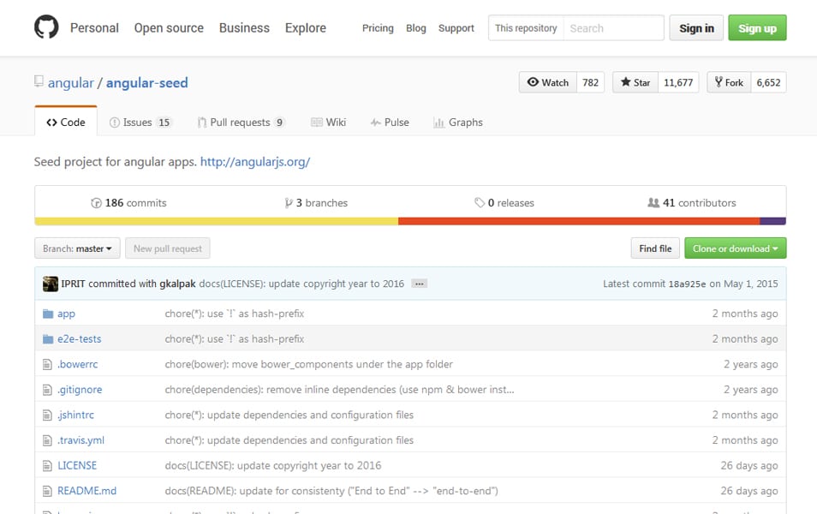Image resolution: width=817 pixels, height=514 pixels.
Task: Open the e2e-tests folder
Action: (x=79, y=339)
